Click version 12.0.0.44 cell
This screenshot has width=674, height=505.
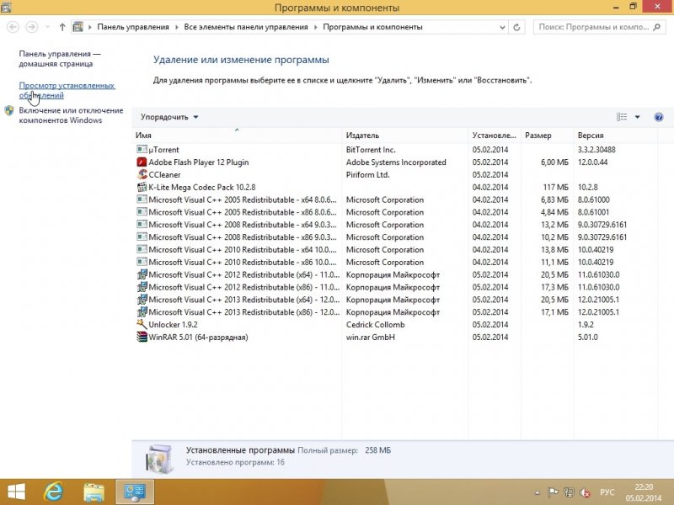(x=592, y=162)
